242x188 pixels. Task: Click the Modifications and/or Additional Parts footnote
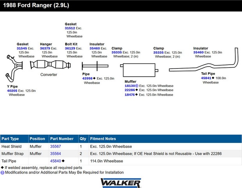(65, 172)
